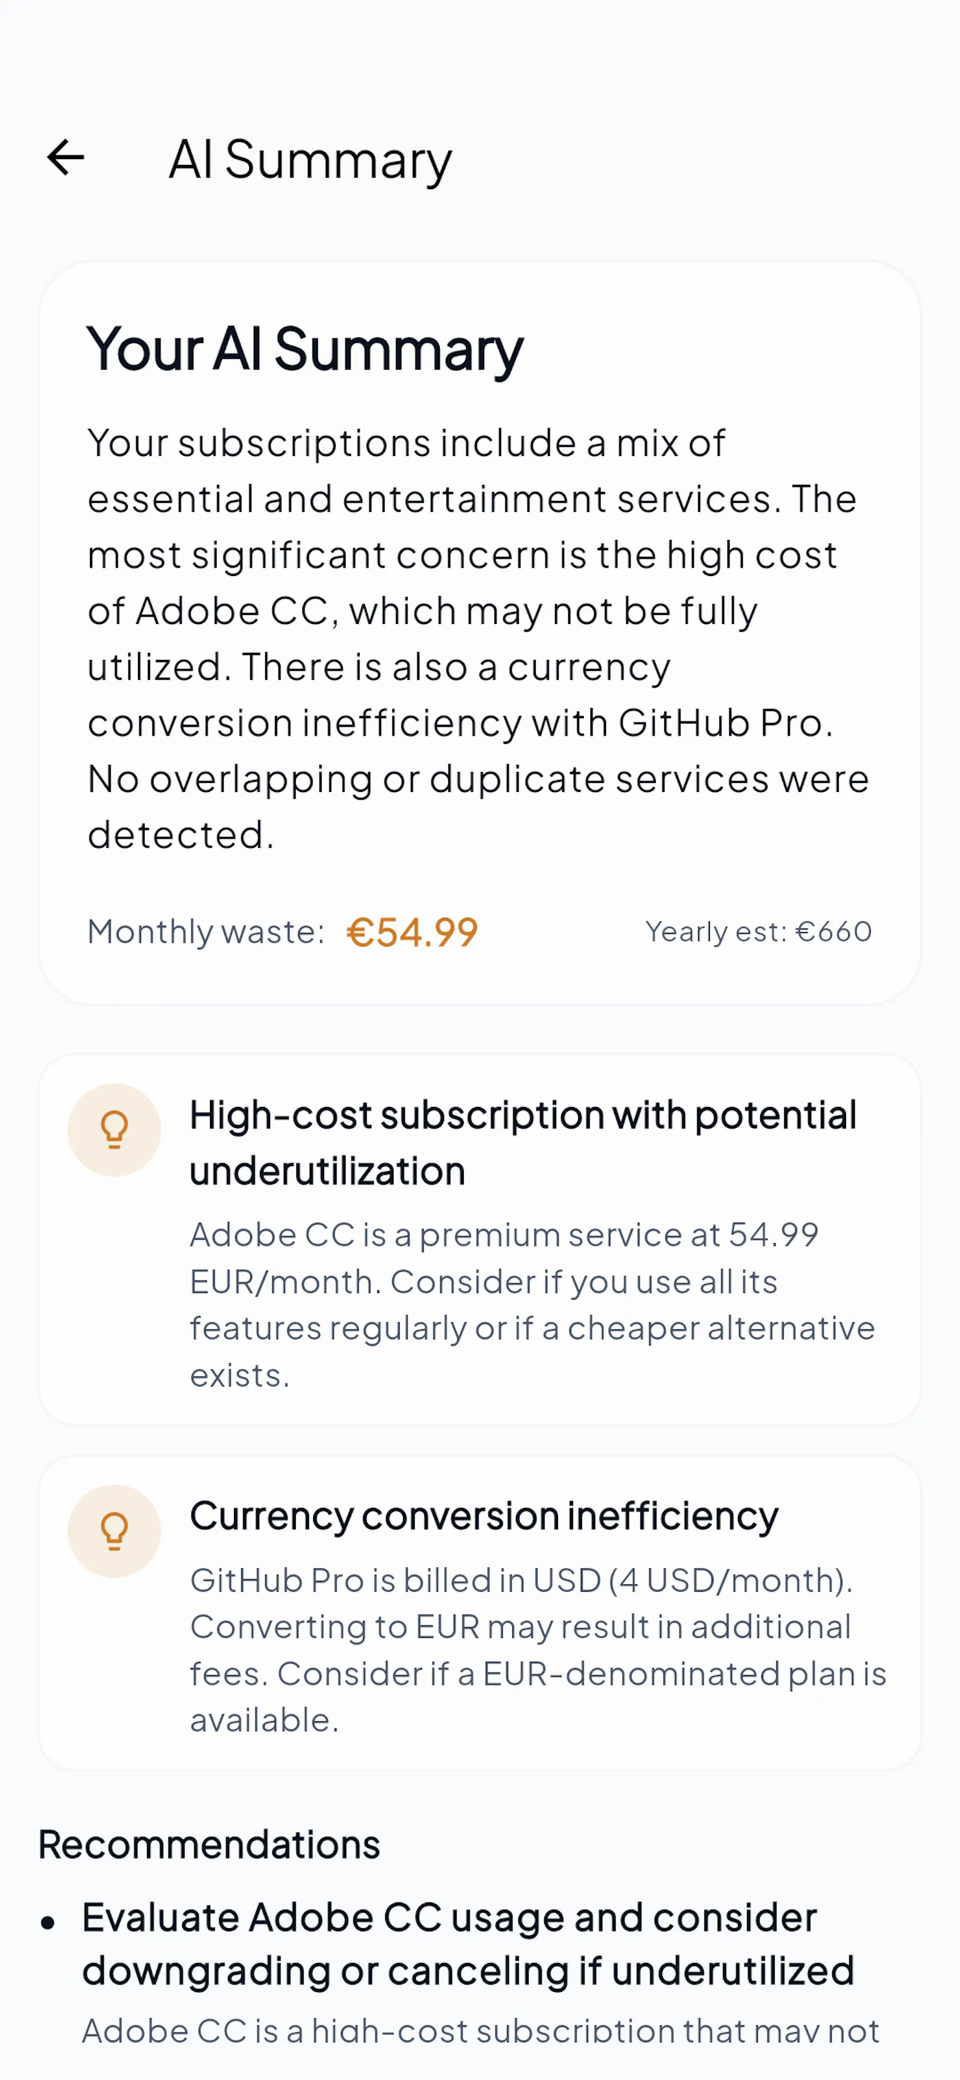960x2080 pixels.
Task: Tap 'No overlapping or duplicate services' sentence
Action: coord(478,807)
